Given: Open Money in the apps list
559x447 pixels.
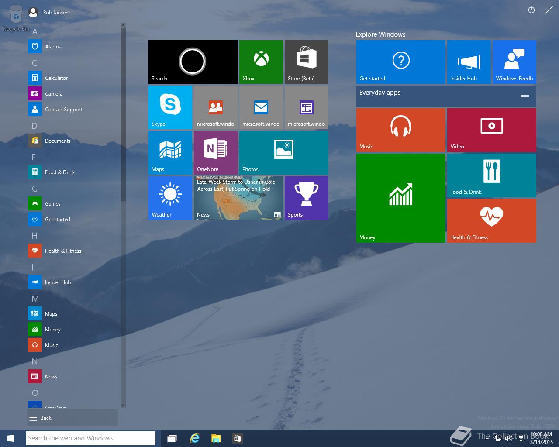Looking at the screenshot, I should click(73, 330).
